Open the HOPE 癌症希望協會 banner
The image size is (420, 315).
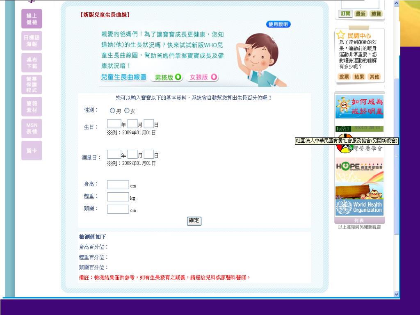coord(359,169)
